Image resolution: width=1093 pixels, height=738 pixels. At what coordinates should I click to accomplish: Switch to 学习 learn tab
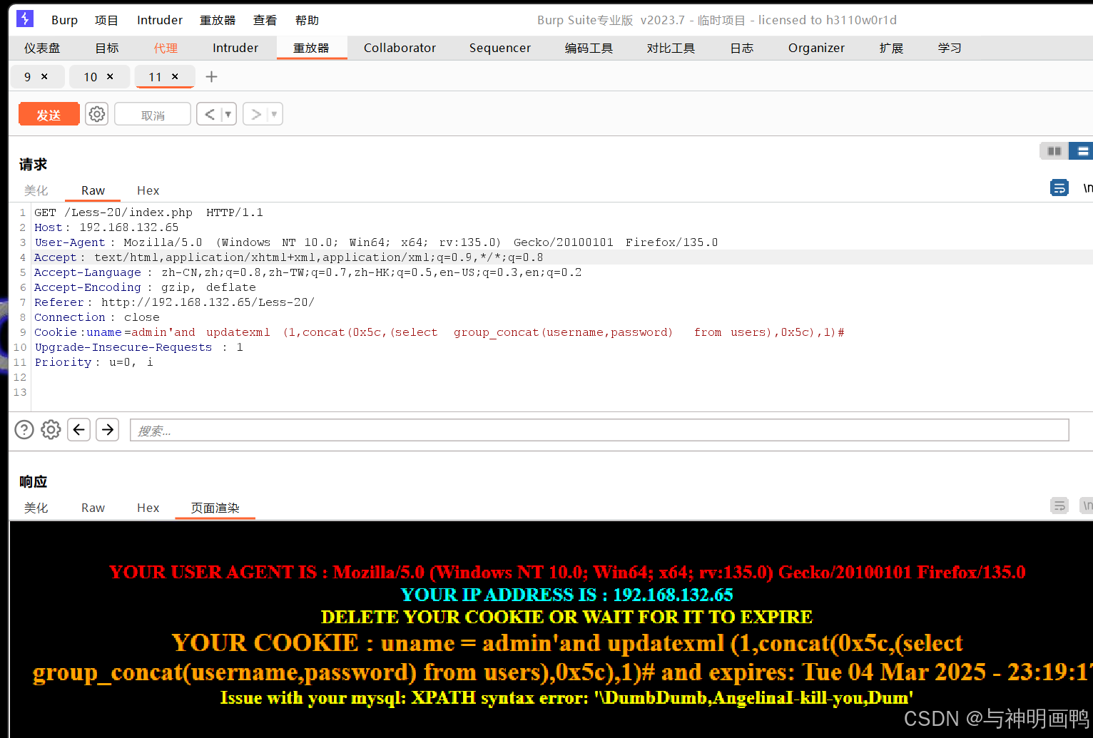[950, 48]
